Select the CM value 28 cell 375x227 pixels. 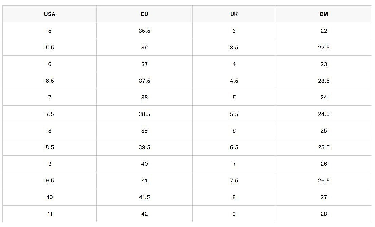click(324, 214)
